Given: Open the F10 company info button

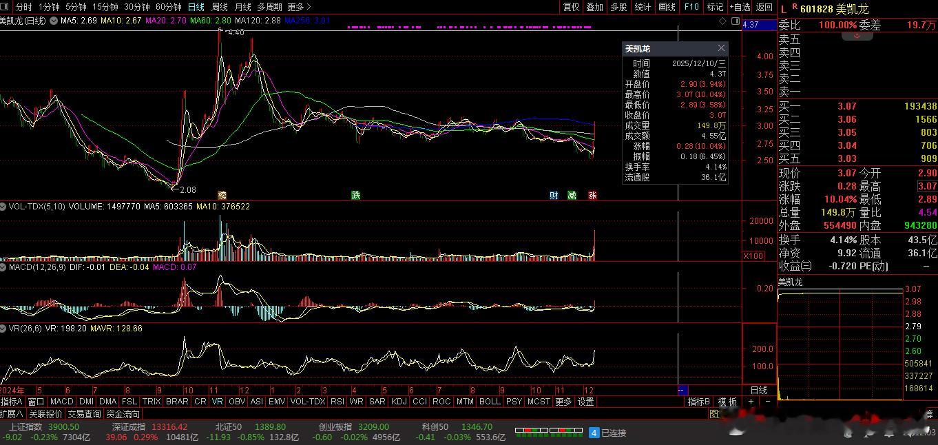Looking at the screenshot, I should (x=691, y=7).
